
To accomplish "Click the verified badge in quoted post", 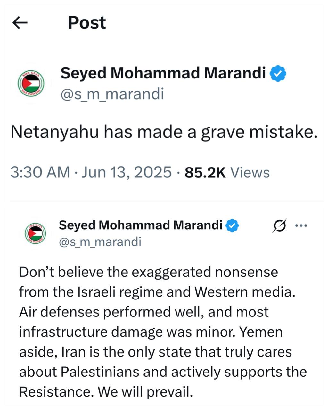I will pyautogui.click(x=232, y=225).
